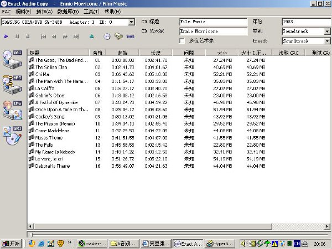
Task: Sort by the 间隙 column header
Action: coord(189,53)
